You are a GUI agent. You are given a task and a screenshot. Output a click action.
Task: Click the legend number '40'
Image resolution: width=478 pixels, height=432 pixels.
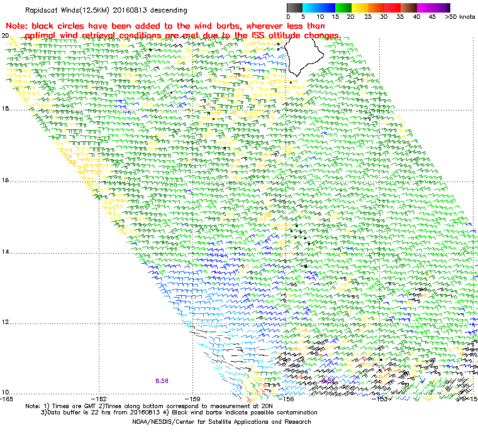416,17
